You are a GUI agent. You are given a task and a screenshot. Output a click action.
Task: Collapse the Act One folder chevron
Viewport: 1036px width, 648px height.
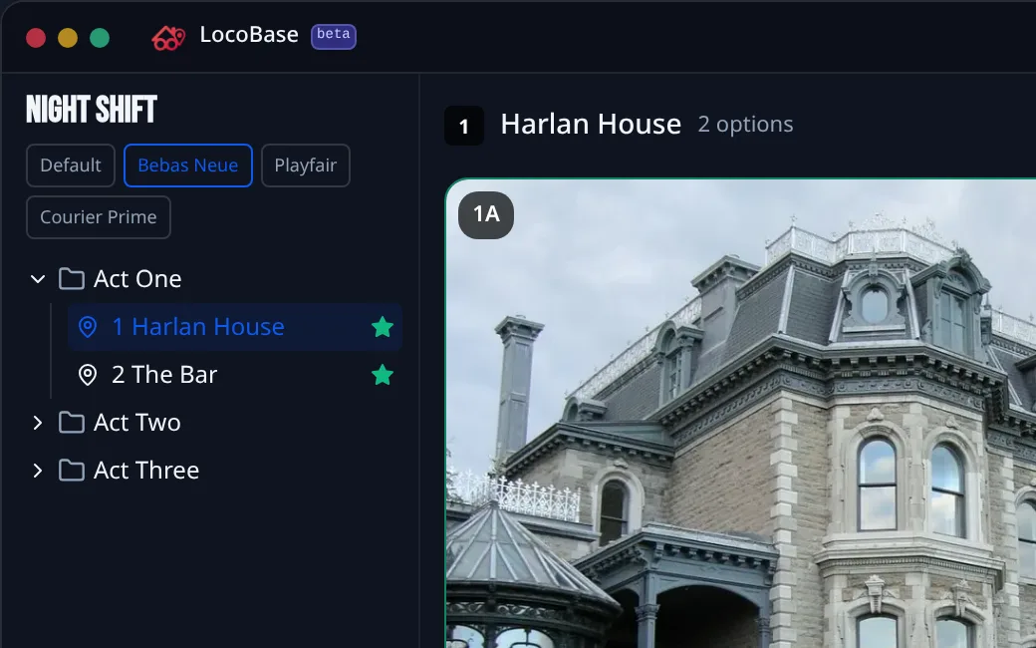[38, 279]
